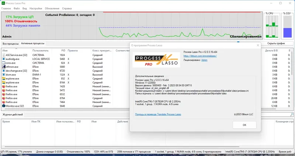Click the Process Lasso title bar app icon
Viewport: 295px width, 156px height.
point(3,3)
